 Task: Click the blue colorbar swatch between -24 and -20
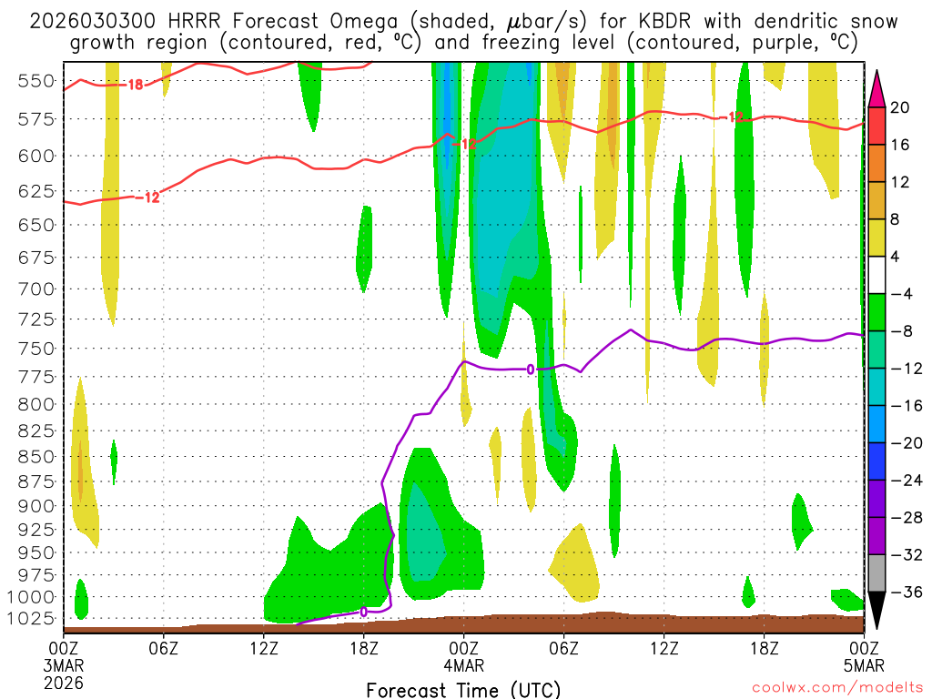876,461
